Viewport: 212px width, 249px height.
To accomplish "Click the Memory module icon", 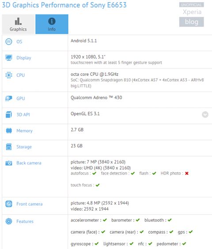I will point(9,131).
